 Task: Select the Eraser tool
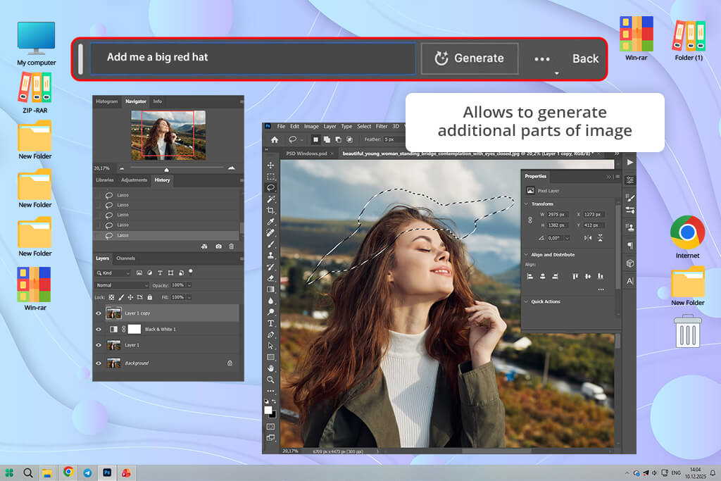pyautogui.click(x=270, y=277)
